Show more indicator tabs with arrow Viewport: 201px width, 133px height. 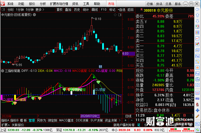[120, 120]
